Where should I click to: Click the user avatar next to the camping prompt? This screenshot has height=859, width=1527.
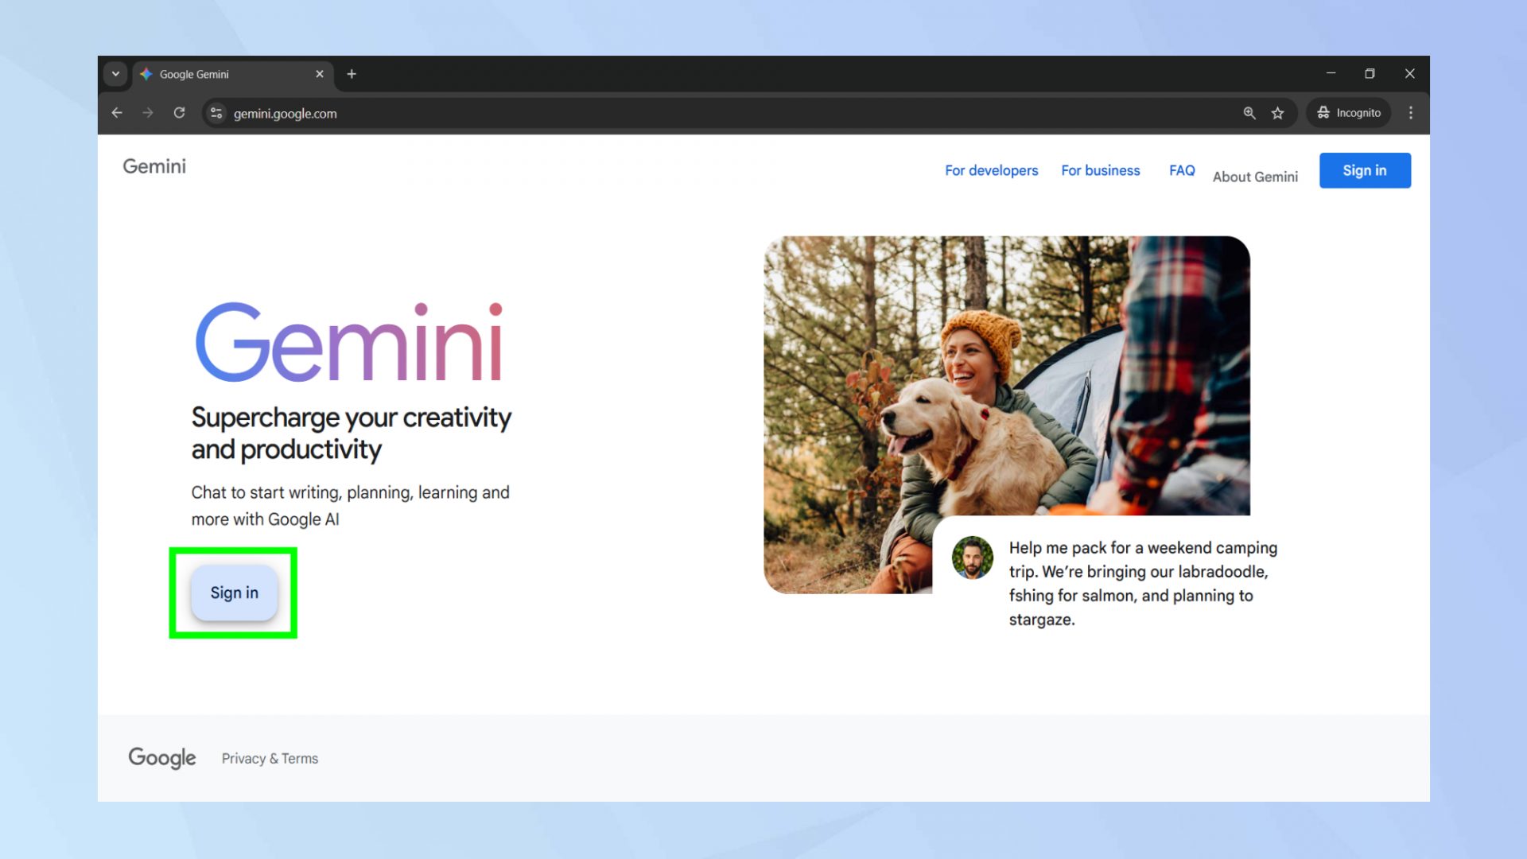[972, 558]
